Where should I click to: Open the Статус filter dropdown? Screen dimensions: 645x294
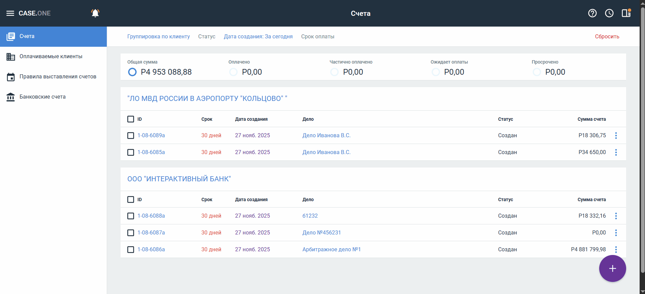click(207, 37)
